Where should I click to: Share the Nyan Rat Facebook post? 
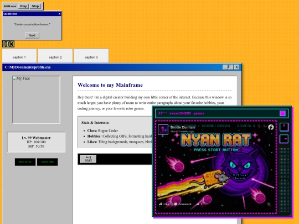pos(199,204)
